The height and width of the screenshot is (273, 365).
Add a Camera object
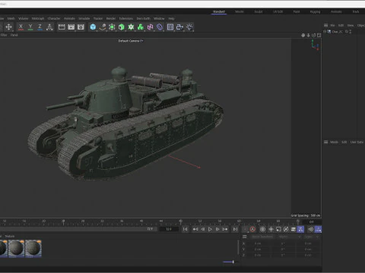click(x=180, y=27)
